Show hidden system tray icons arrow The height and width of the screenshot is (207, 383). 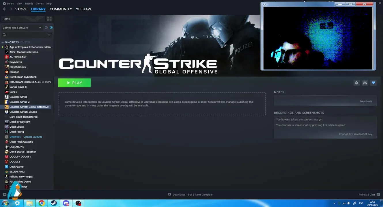tap(334, 203)
